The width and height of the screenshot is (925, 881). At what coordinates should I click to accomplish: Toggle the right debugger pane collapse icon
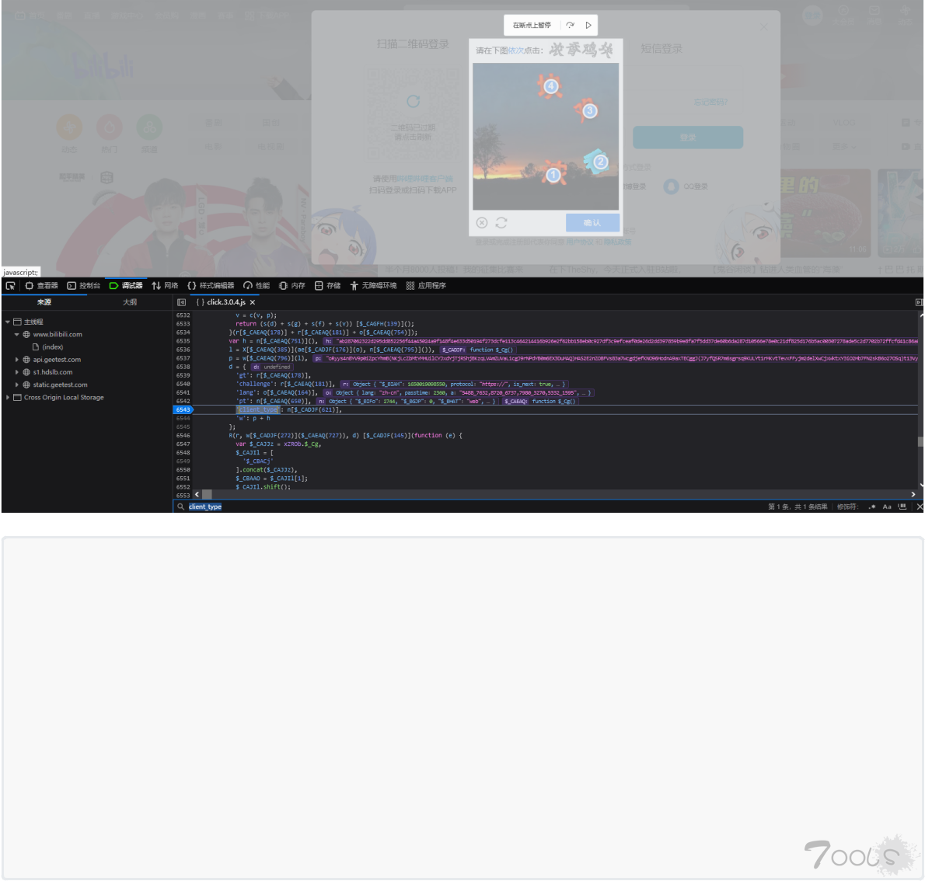pyautogui.click(x=918, y=302)
